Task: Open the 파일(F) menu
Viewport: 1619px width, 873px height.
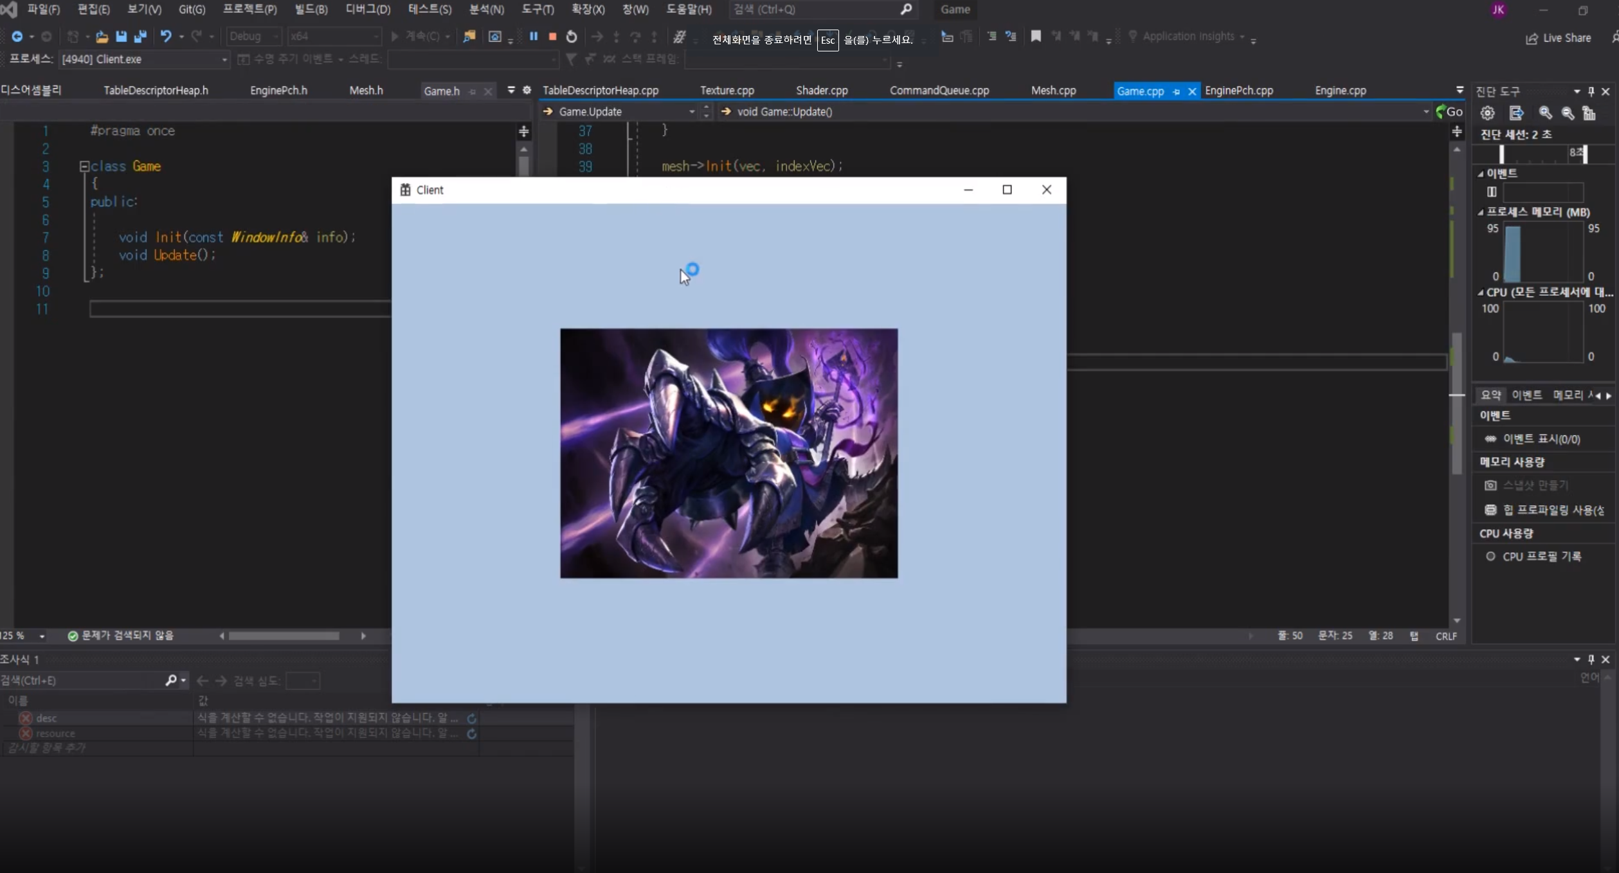Action: click(43, 9)
